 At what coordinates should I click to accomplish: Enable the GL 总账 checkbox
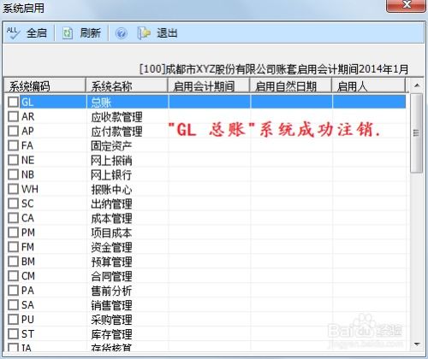[13, 102]
